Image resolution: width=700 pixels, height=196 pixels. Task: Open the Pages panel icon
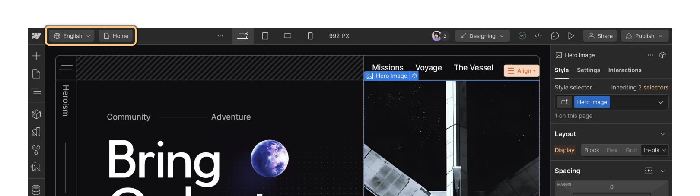pyautogui.click(x=36, y=74)
